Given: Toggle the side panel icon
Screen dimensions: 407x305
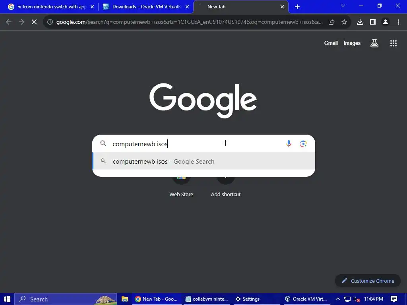Looking at the screenshot, I should point(373,22).
